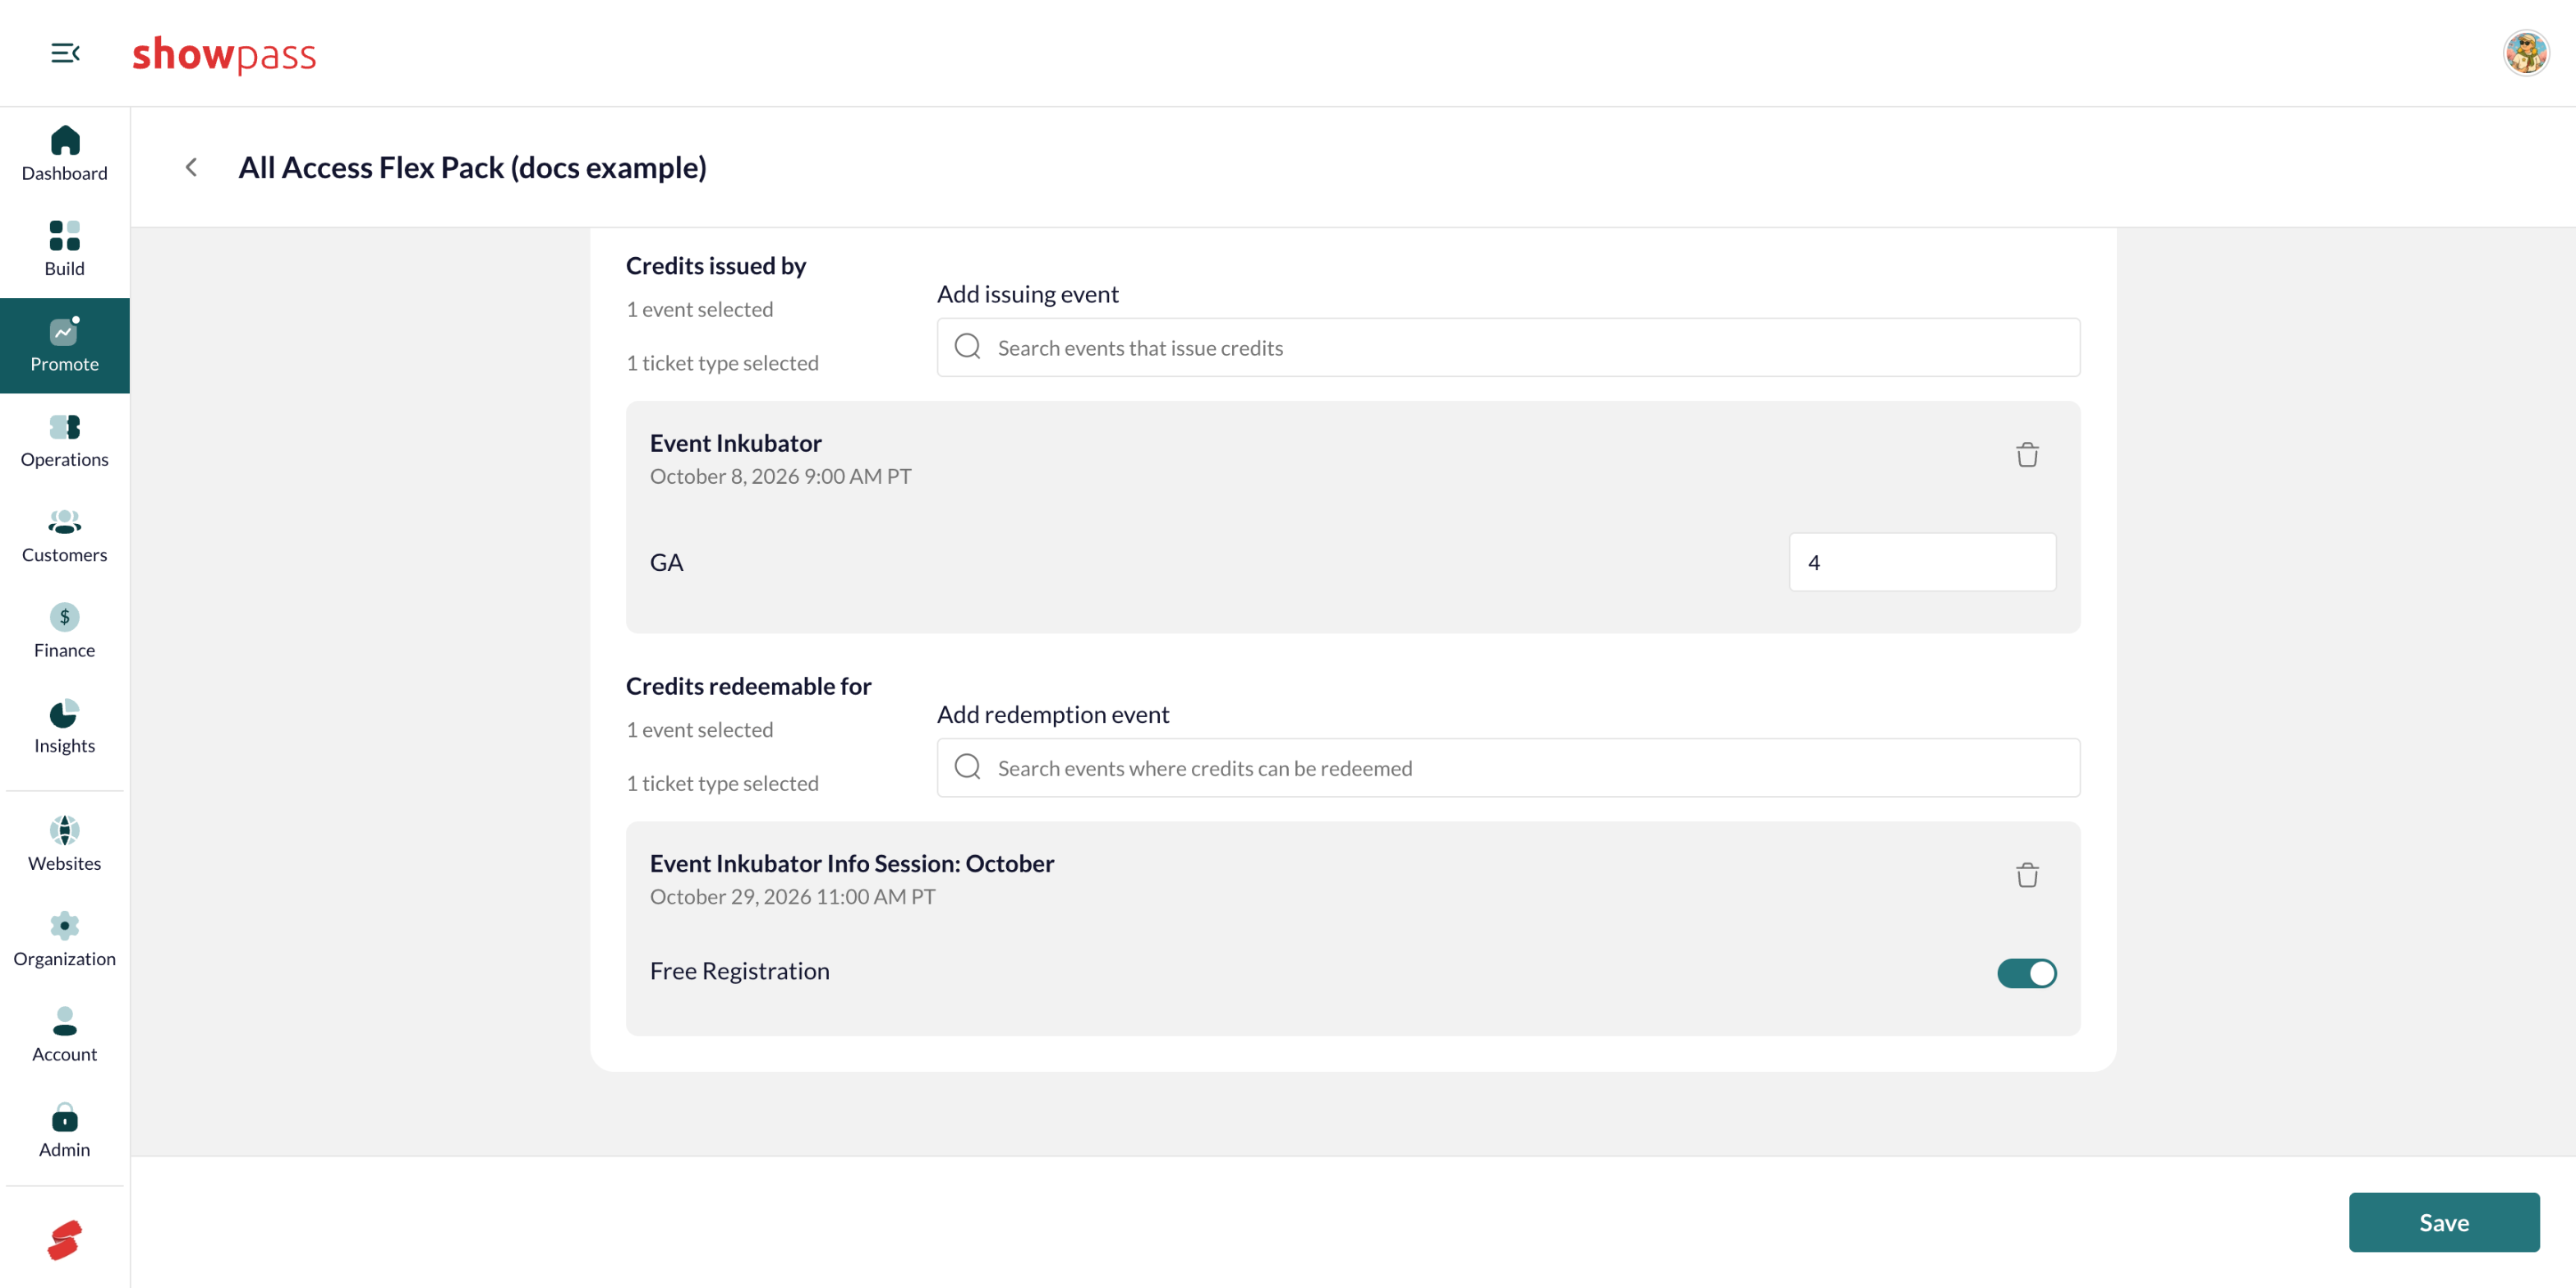Open Customers in sidebar
Image resolution: width=2576 pixels, height=1288 pixels.
[65, 536]
